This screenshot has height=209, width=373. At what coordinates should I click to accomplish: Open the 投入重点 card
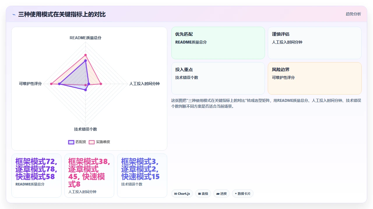(x=218, y=78)
